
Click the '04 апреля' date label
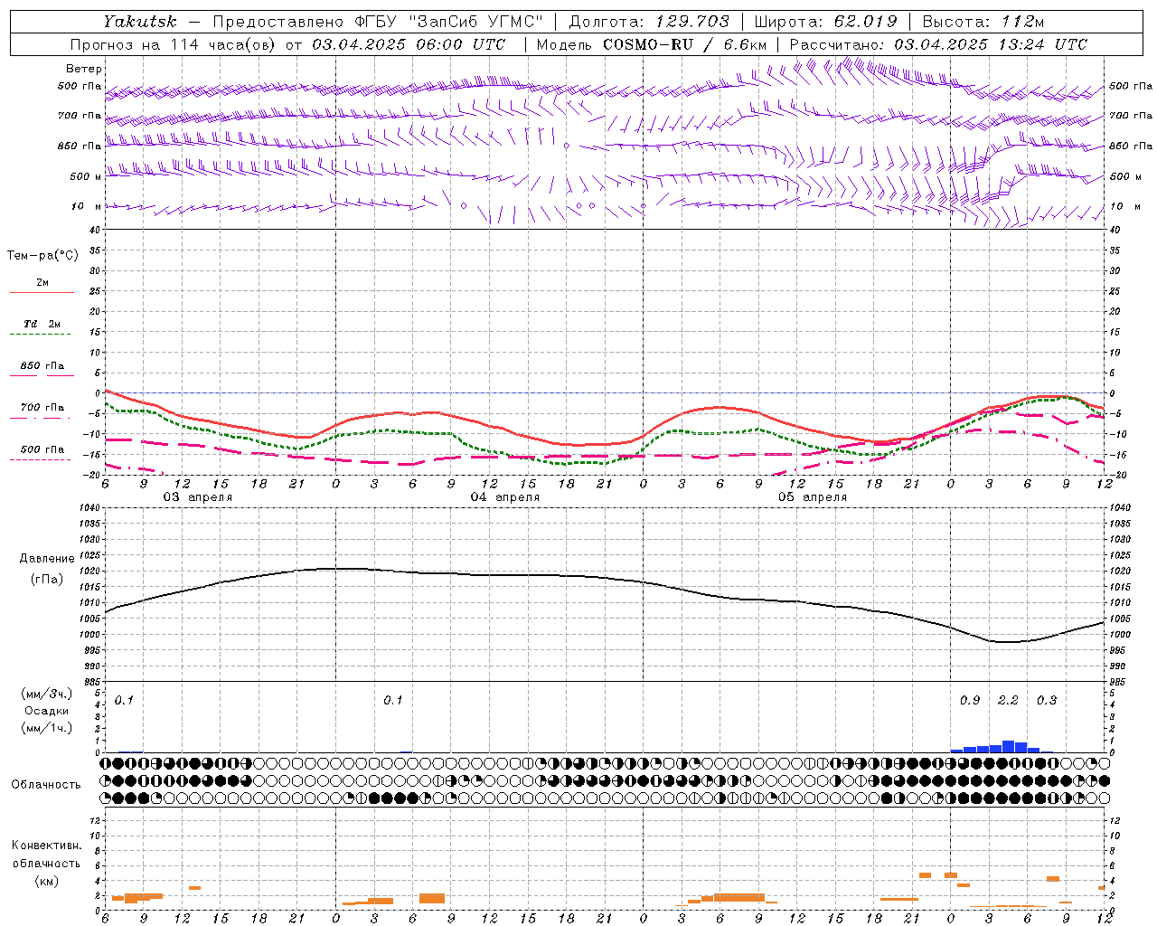point(504,497)
